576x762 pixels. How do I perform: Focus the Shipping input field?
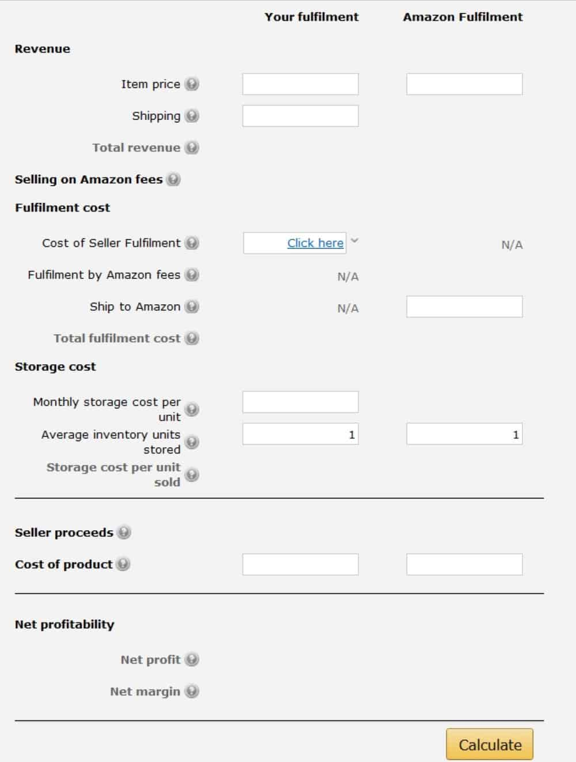pos(300,116)
